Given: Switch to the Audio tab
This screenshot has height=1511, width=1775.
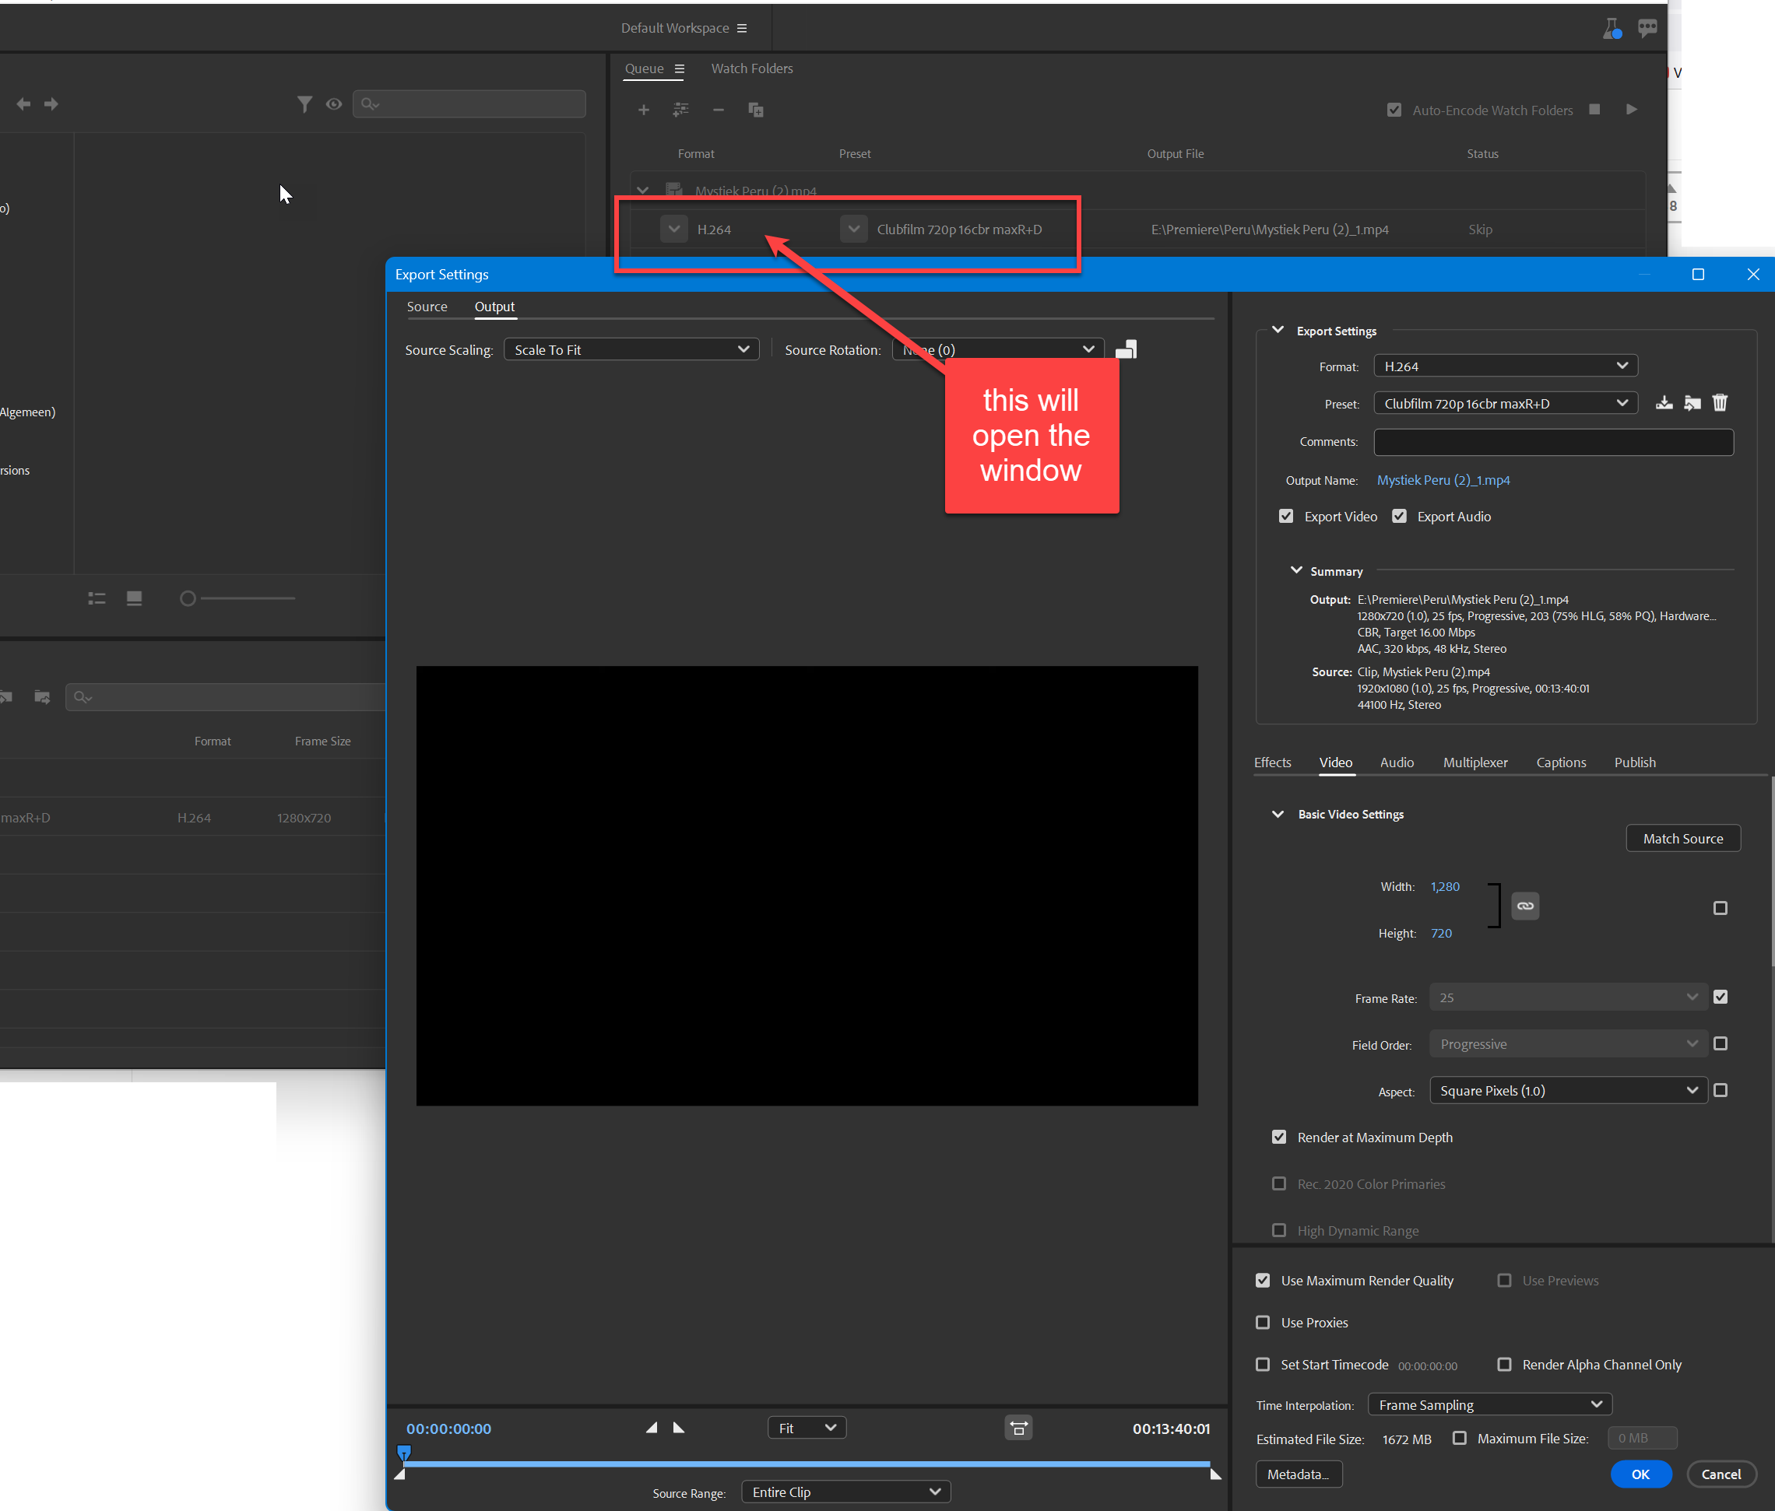Looking at the screenshot, I should coord(1397,762).
